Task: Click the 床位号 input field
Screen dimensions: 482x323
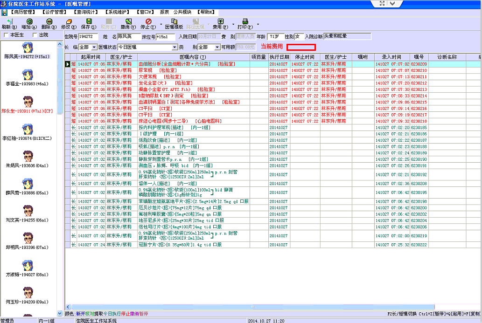Action: click(165, 36)
